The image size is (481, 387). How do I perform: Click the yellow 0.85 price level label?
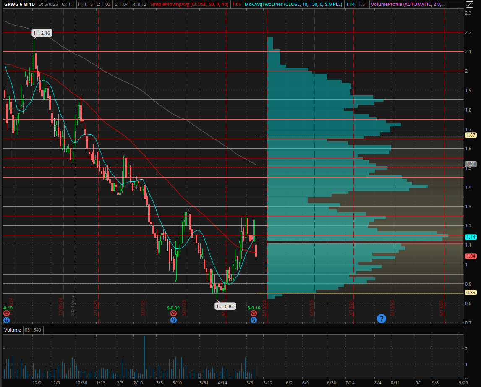tap(470, 293)
